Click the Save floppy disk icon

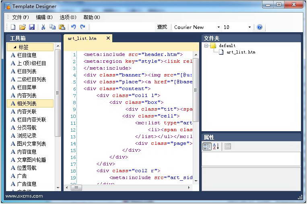(32, 27)
